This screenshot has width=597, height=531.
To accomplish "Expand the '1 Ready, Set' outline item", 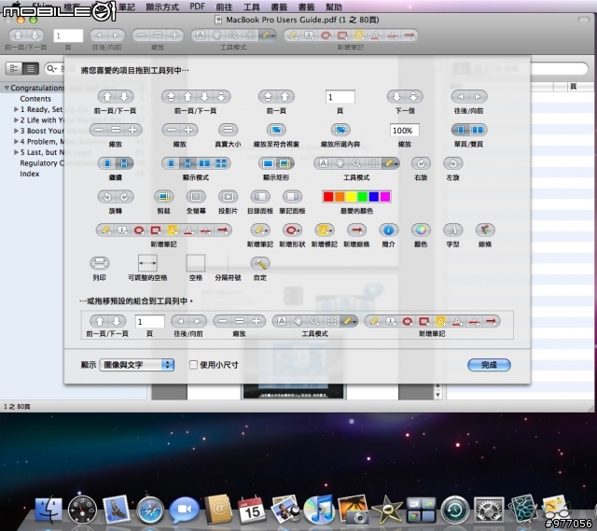I will 16,109.
